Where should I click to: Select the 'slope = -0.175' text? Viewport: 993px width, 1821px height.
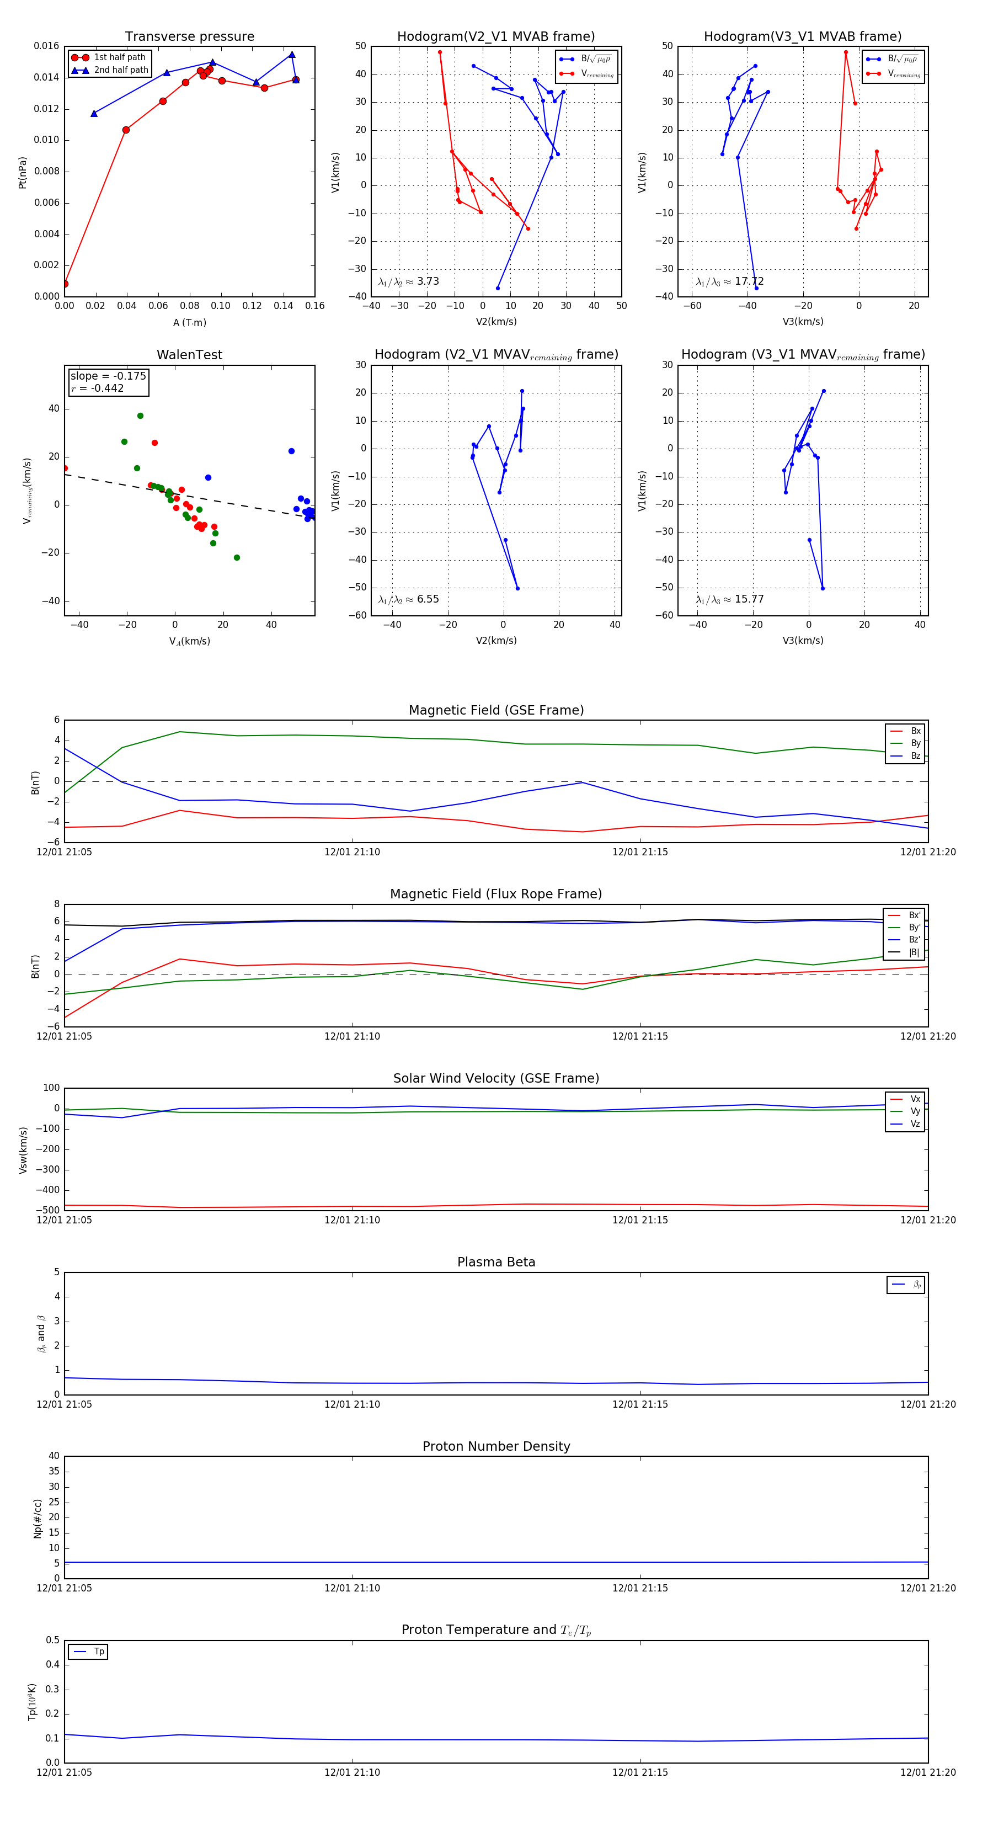[108, 376]
